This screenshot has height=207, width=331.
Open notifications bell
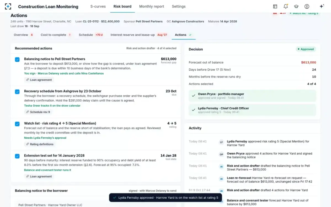coord(286,6)
